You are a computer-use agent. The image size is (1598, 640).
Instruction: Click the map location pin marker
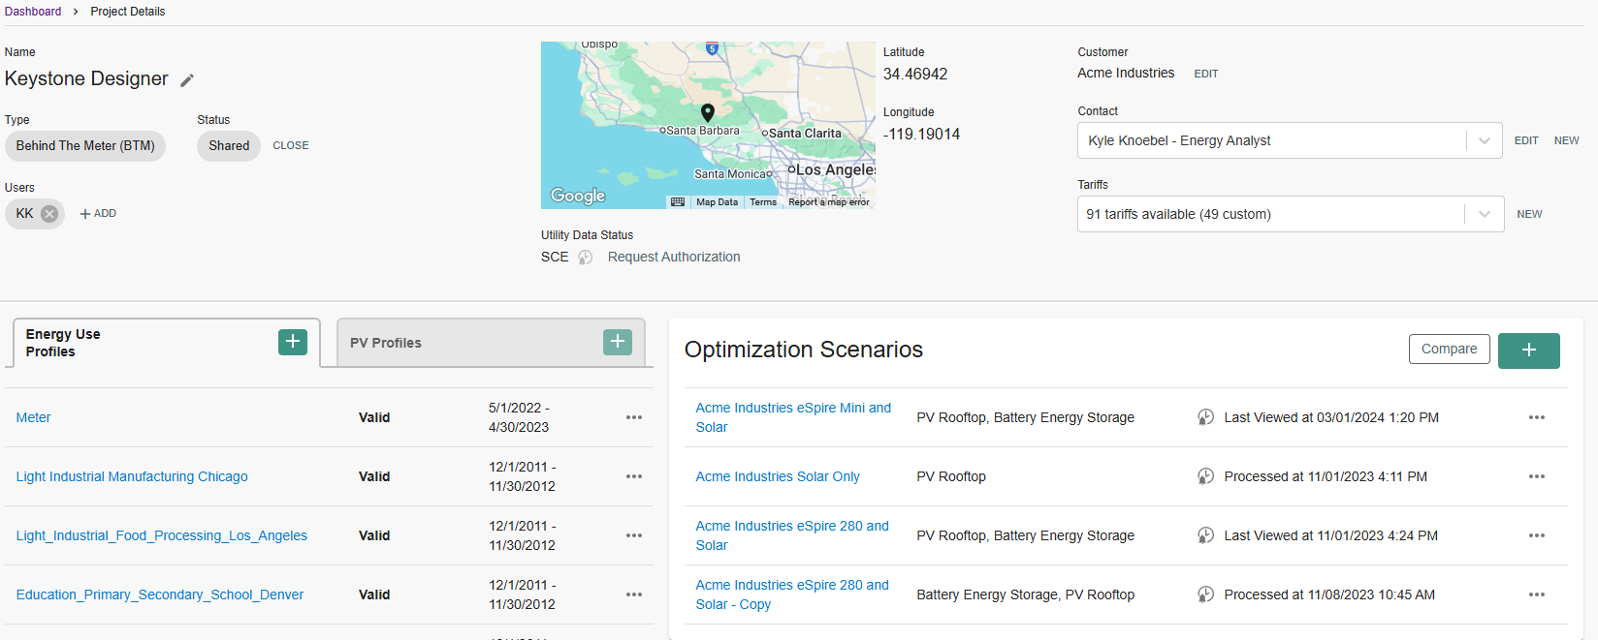point(708,112)
